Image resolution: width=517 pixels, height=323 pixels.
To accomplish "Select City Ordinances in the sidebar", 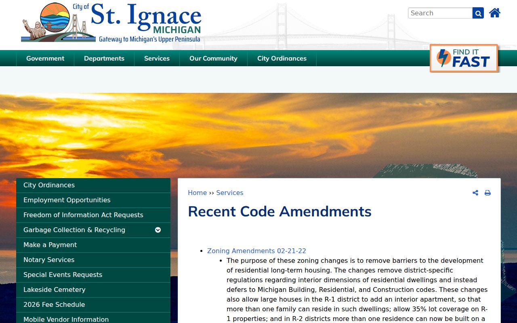I will 93,185.
